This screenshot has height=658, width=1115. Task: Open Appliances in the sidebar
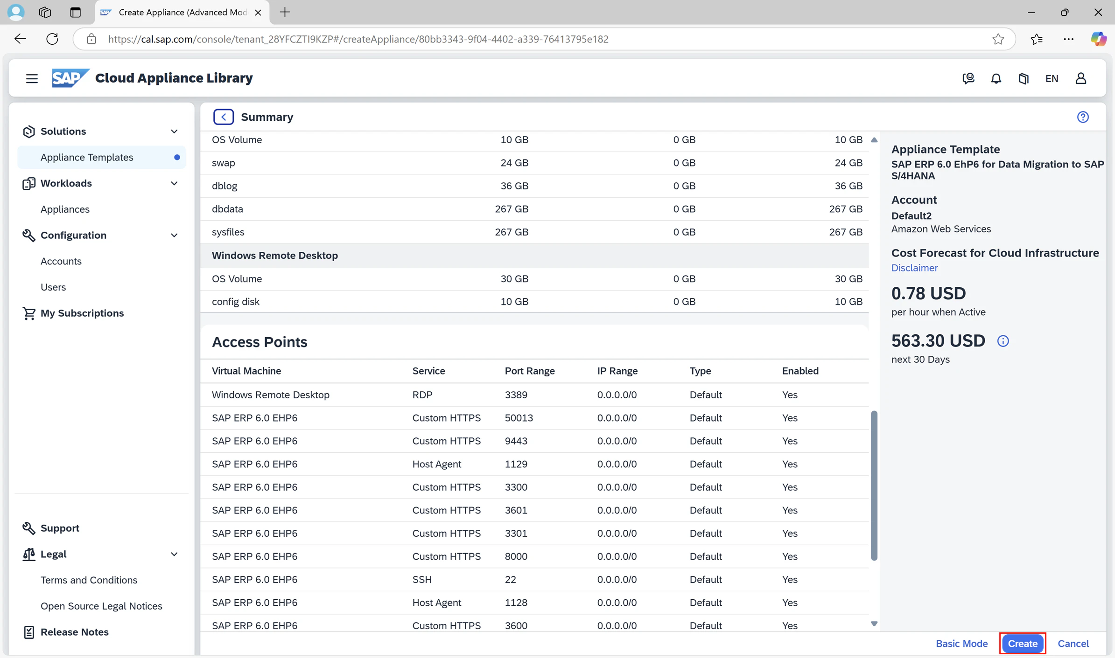pyautogui.click(x=65, y=209)
